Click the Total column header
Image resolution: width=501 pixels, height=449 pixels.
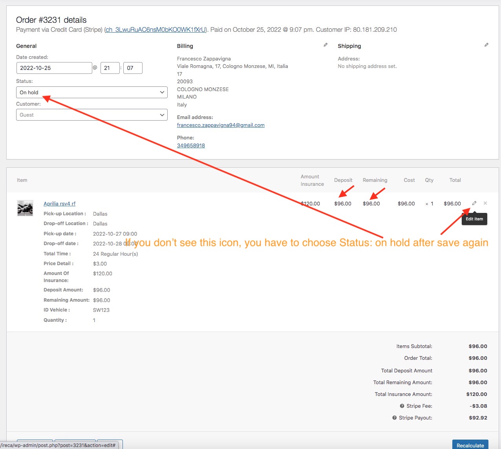[455, 180]
